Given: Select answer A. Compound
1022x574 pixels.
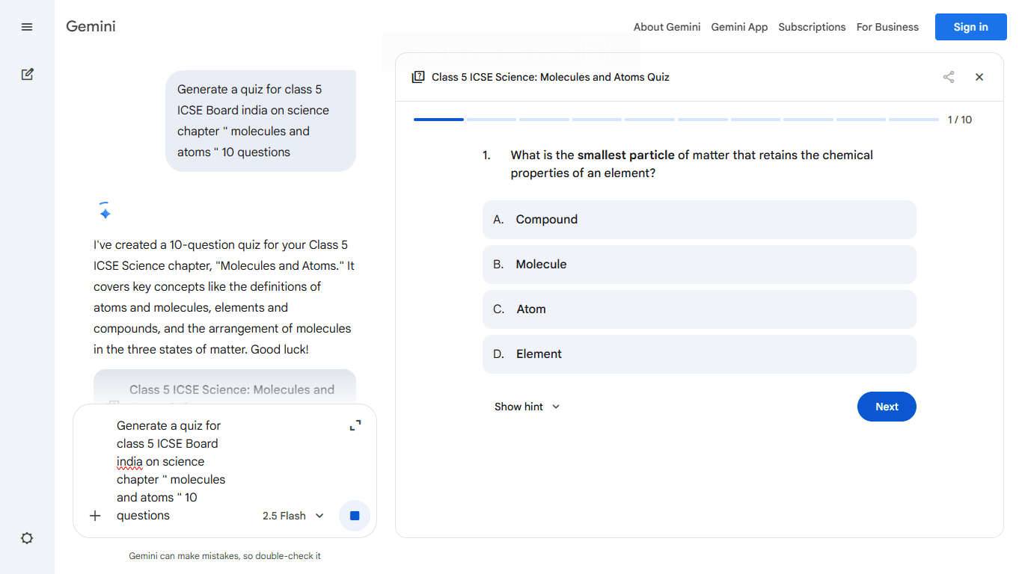Looking at the screenshot, I should tap(699, 220).
